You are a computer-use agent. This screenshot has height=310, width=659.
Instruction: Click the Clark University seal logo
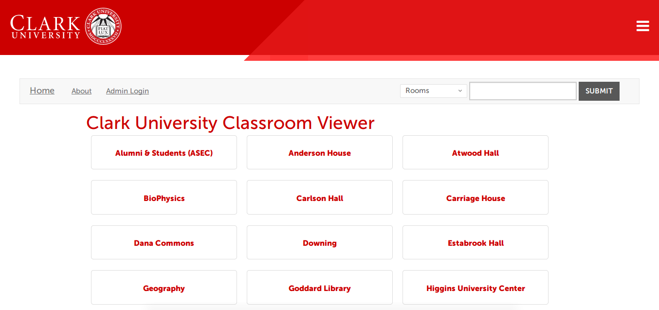(103, 26)
